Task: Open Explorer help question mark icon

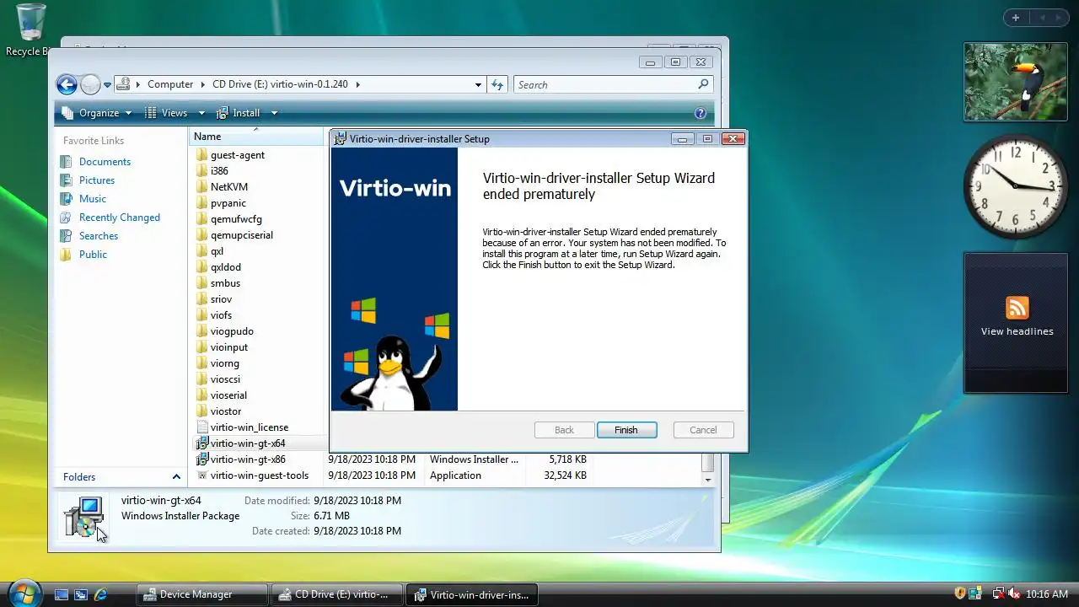Action: click(x=701, y=113)
